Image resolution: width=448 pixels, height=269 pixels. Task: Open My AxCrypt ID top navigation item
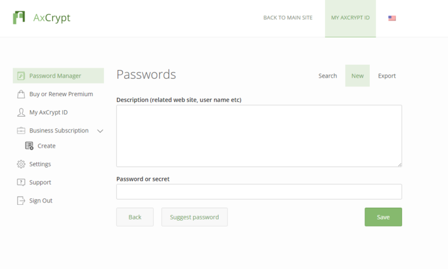coord(351,18)
